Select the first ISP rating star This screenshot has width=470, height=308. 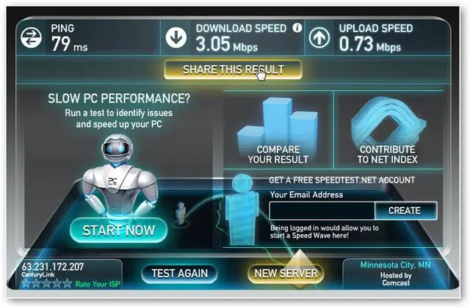[26, 283]
